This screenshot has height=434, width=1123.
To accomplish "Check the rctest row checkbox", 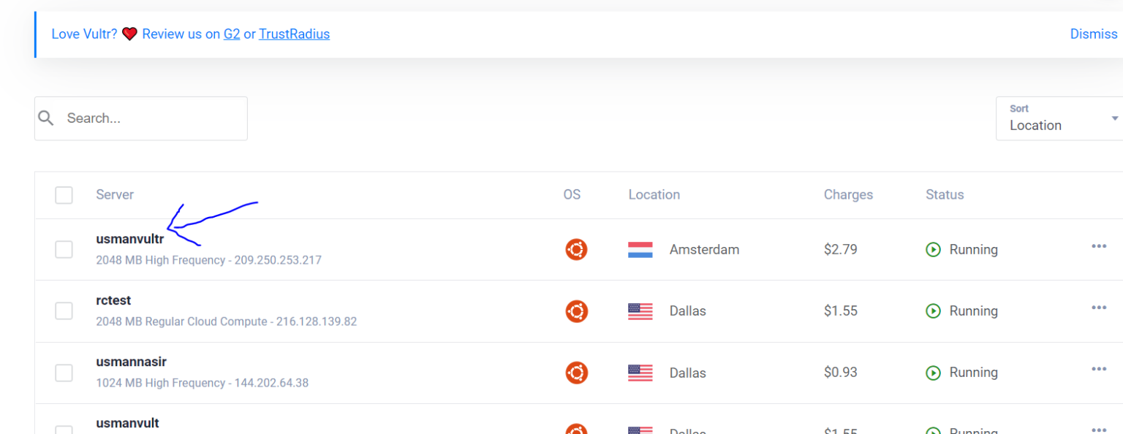I will [x=64, y=311].
